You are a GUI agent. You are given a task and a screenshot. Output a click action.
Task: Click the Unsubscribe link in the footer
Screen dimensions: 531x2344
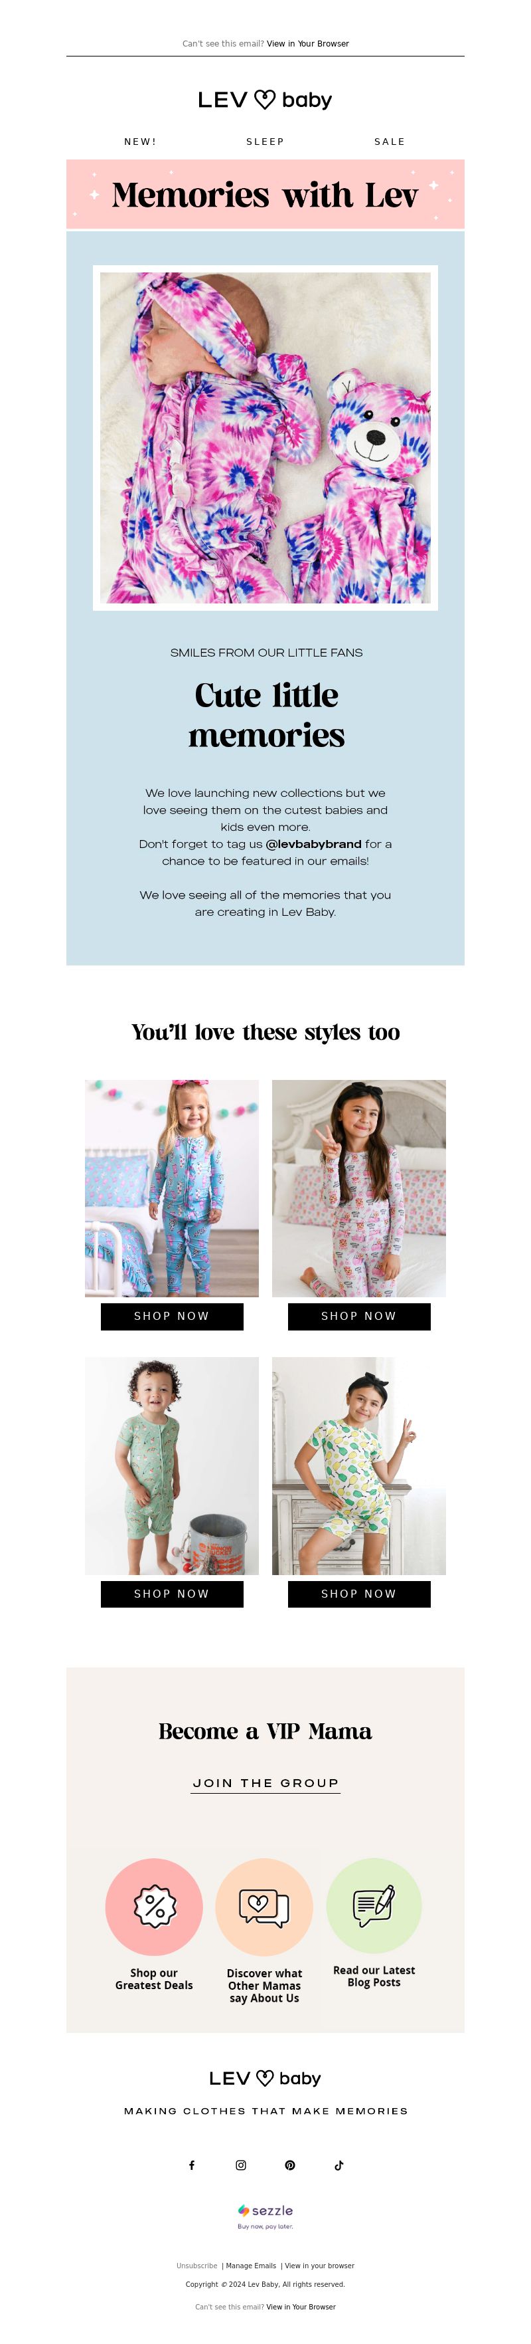[x=196, y=2266]
